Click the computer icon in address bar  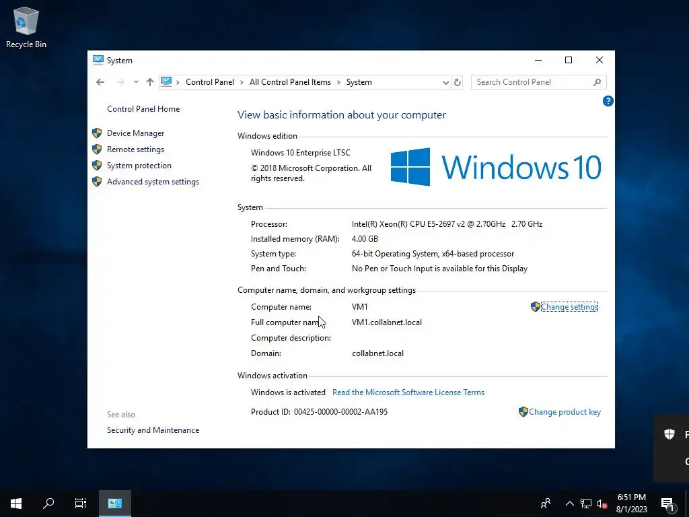pos(166,81)
